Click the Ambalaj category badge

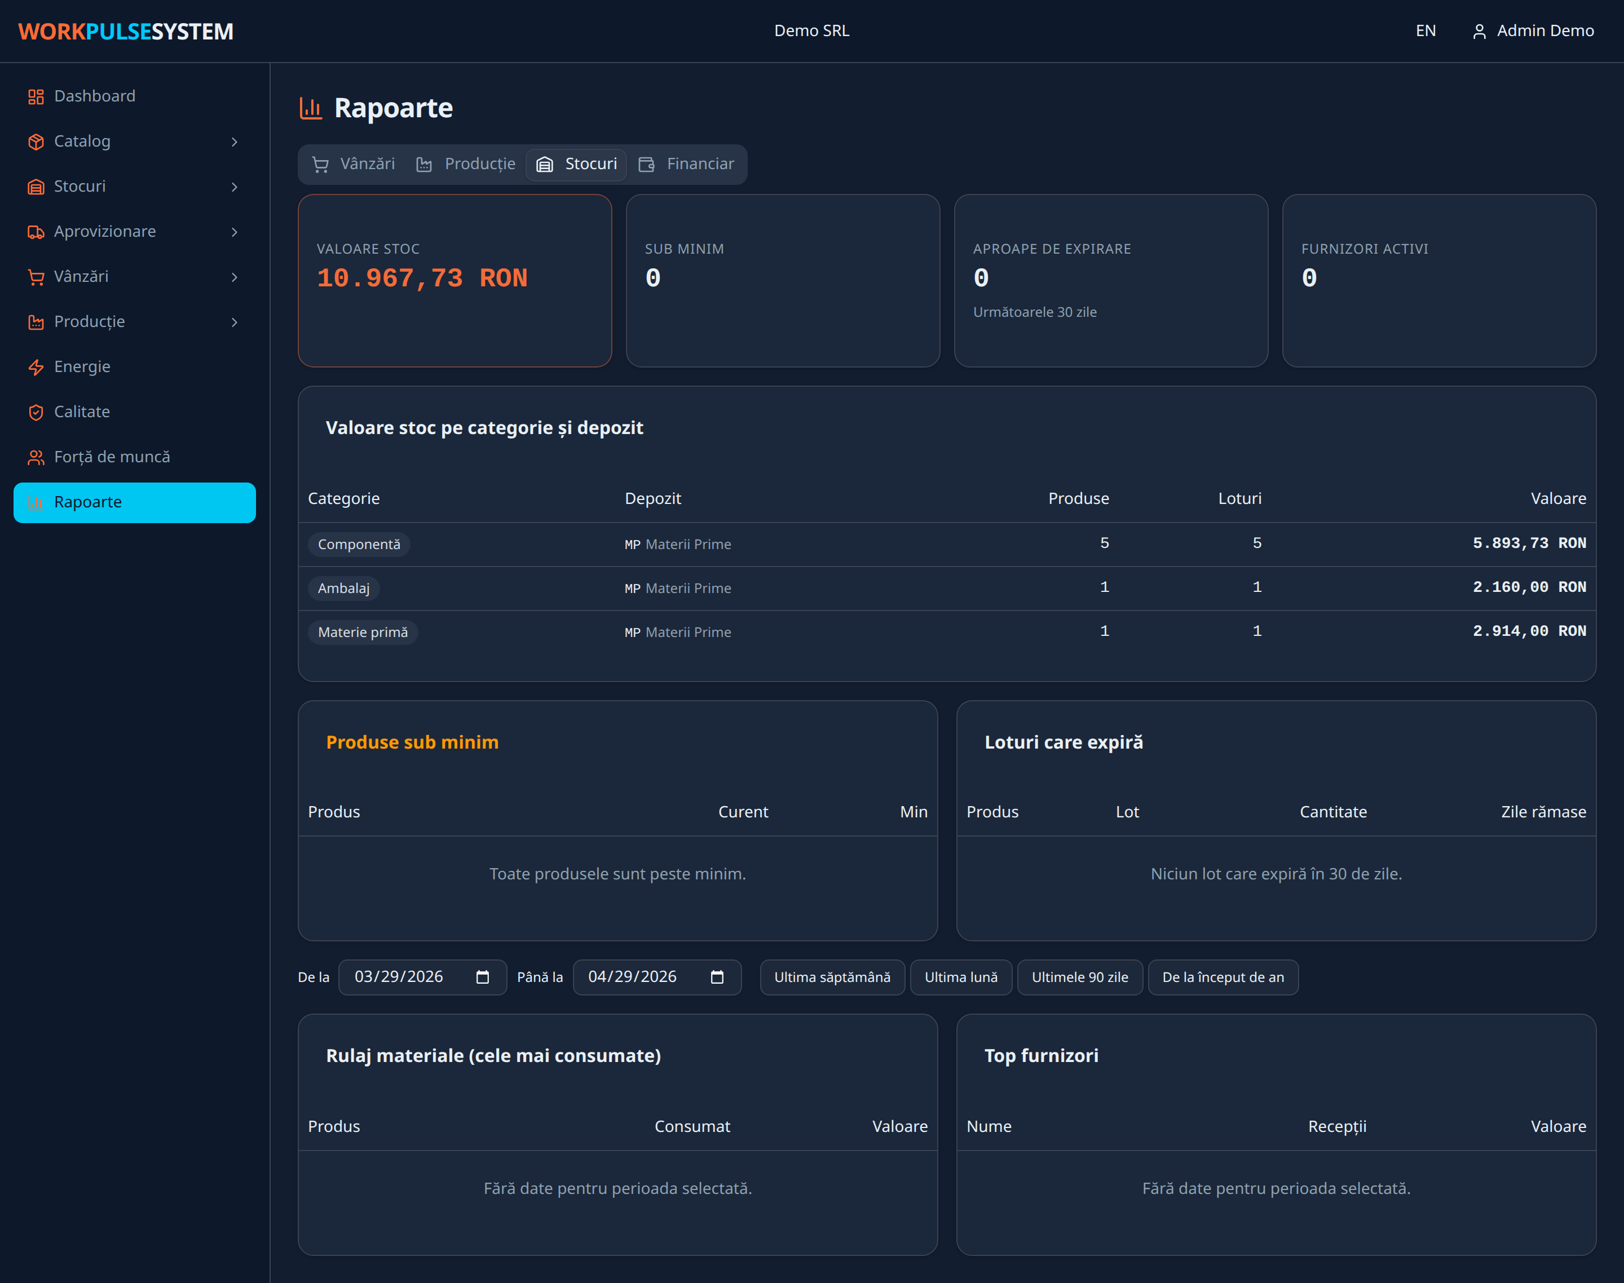click(x=343, y=589)
